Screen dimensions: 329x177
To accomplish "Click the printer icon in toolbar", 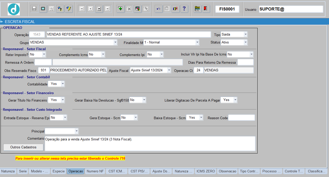I will tap(51, 9).
